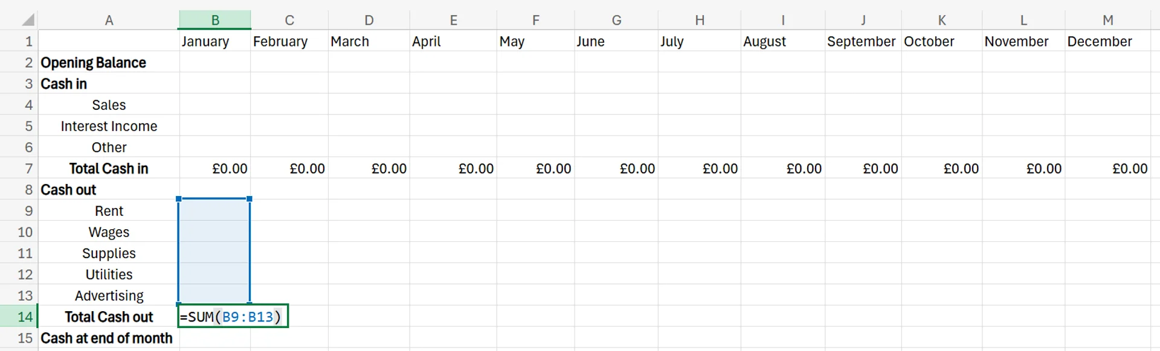
Task: Select the Rent label cell
Action: pos(109,210)
